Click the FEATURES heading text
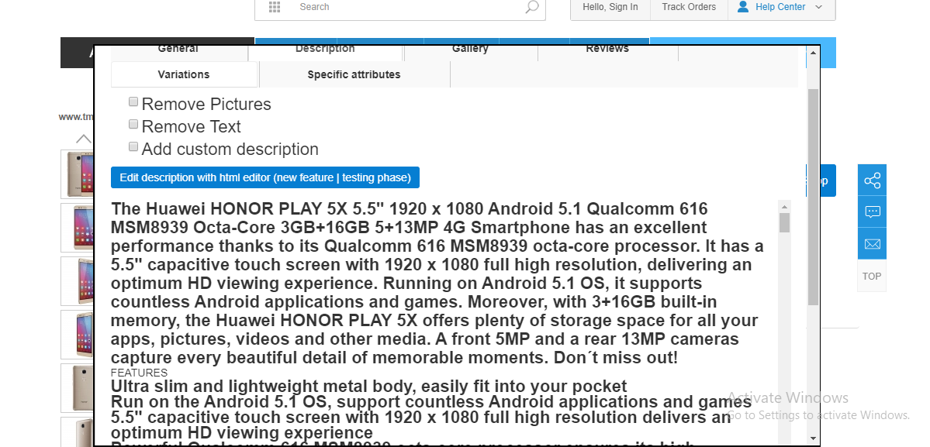Viewport: 930px width, 447px height. click(139, 373)
